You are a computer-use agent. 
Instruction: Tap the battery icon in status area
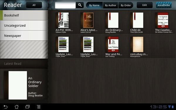[x=173, y=107]
